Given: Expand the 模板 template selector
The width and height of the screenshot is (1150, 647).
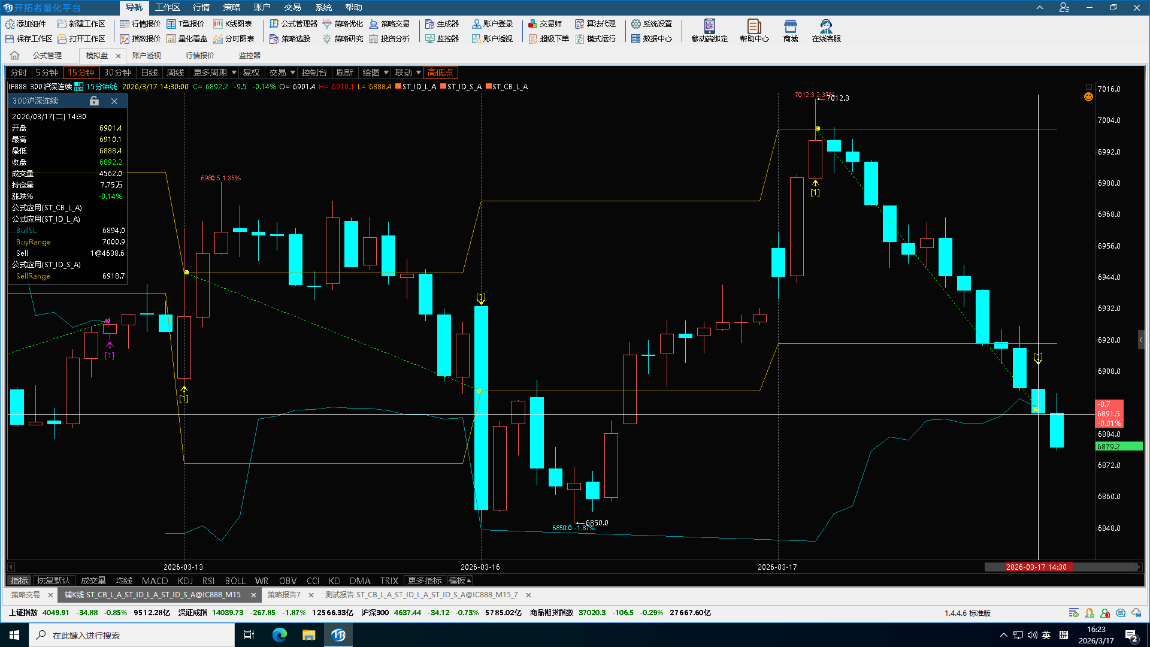Looking at the screenshot, I should [x=460, y=581].
